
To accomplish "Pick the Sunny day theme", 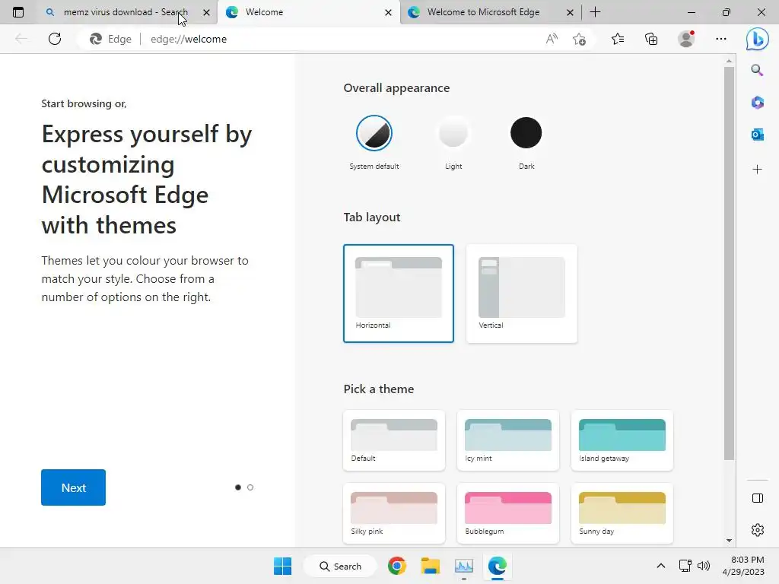I will [622, 513].
